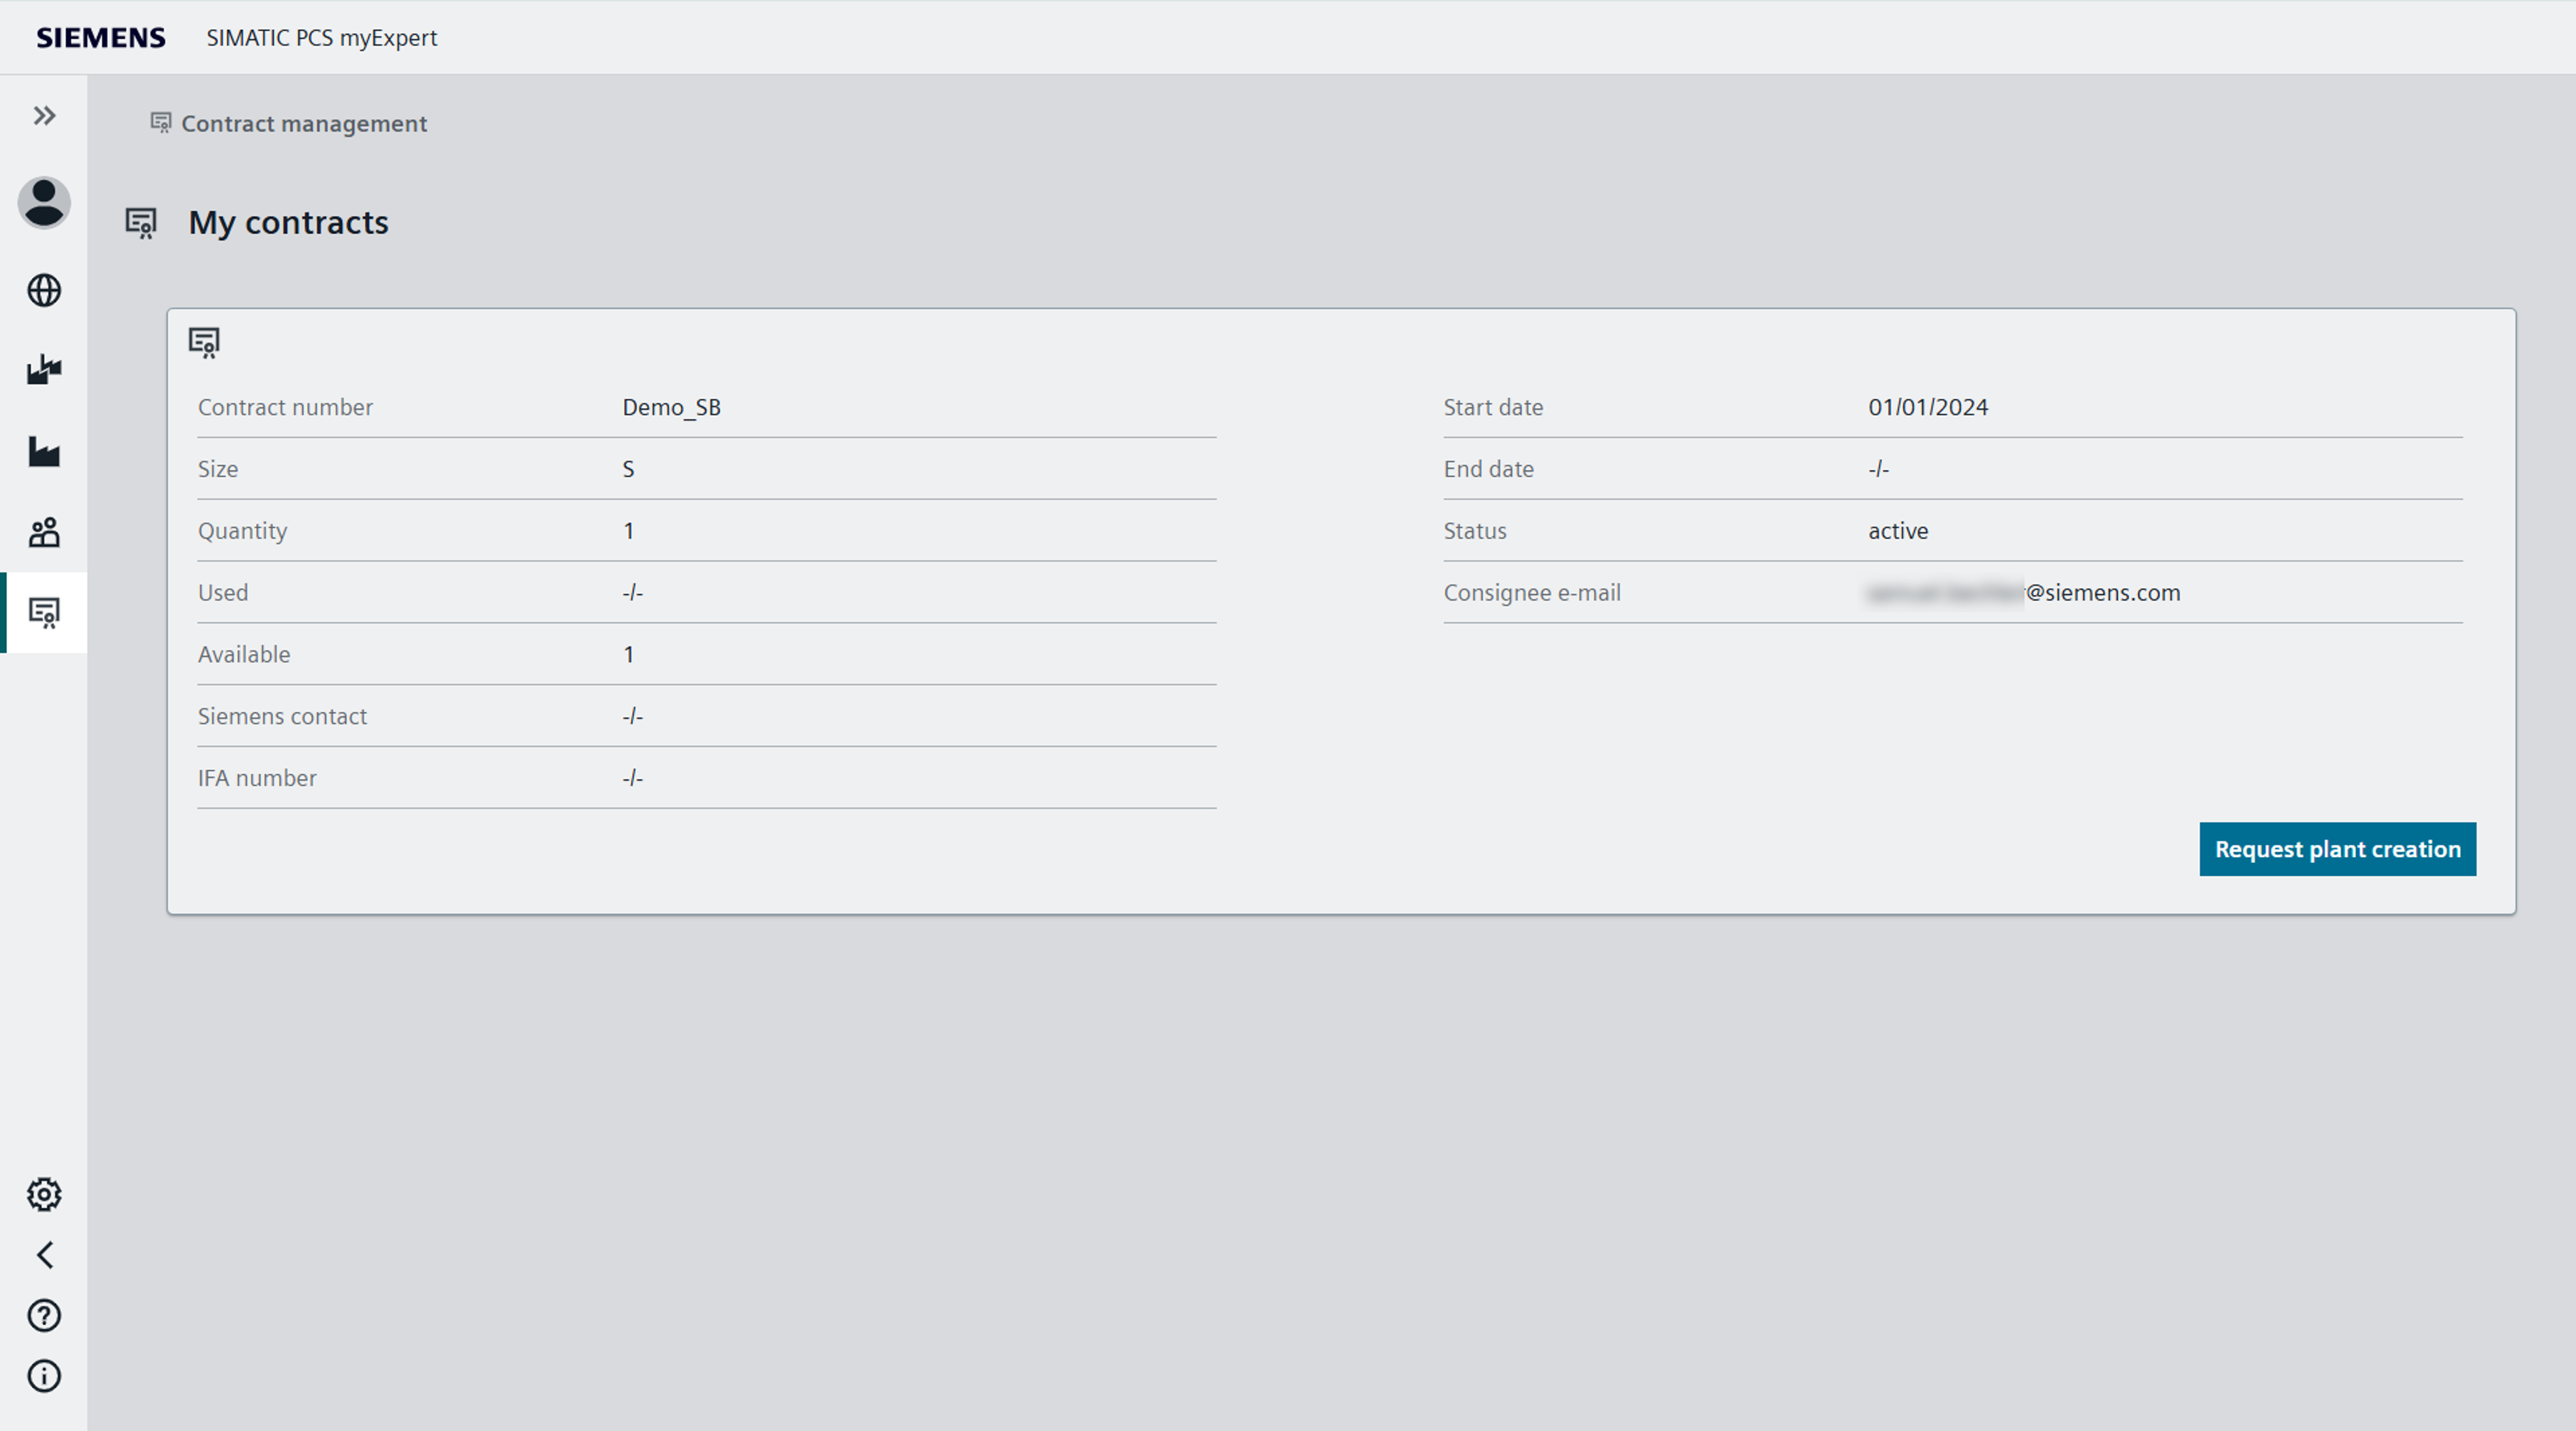Click the Contract management breadcrumb

(303, 123)
